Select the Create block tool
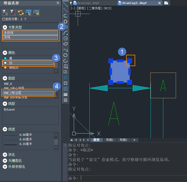Image resolution: width=187 pixels, height=182 pixels. 65,72
